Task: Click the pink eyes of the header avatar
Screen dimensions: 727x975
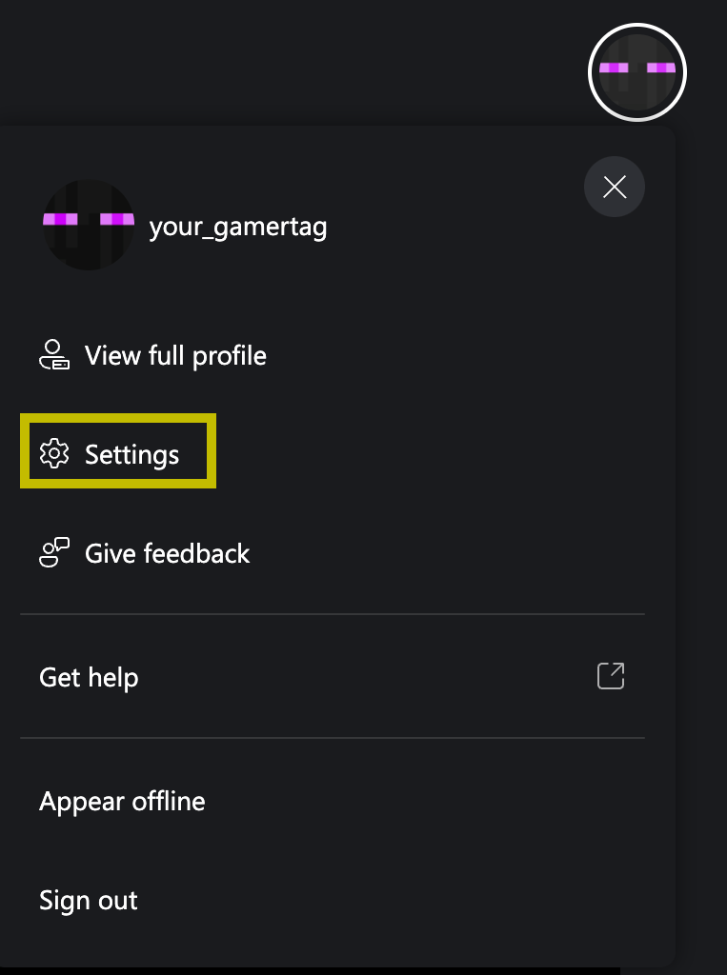Action: pos(636,68)
